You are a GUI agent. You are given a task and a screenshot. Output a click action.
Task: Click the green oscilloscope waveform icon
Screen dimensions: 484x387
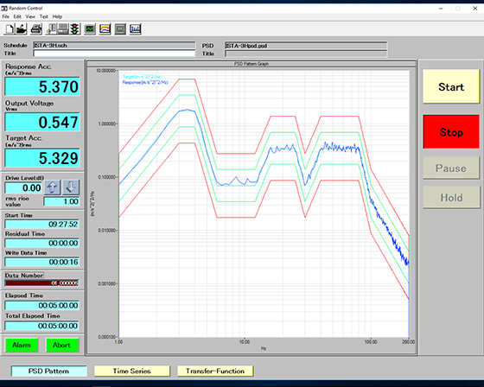click(x=90, y=29)
